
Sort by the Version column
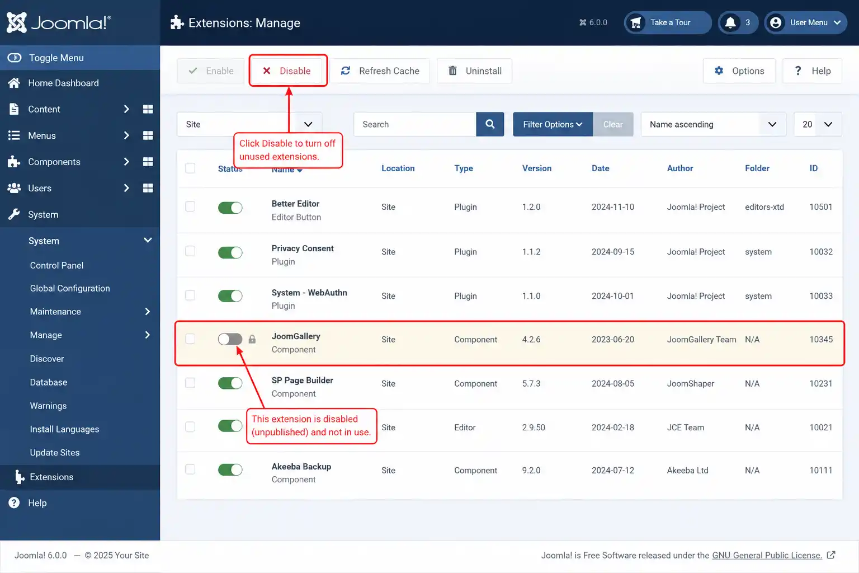pyautogui.click(x=537, y=168)
